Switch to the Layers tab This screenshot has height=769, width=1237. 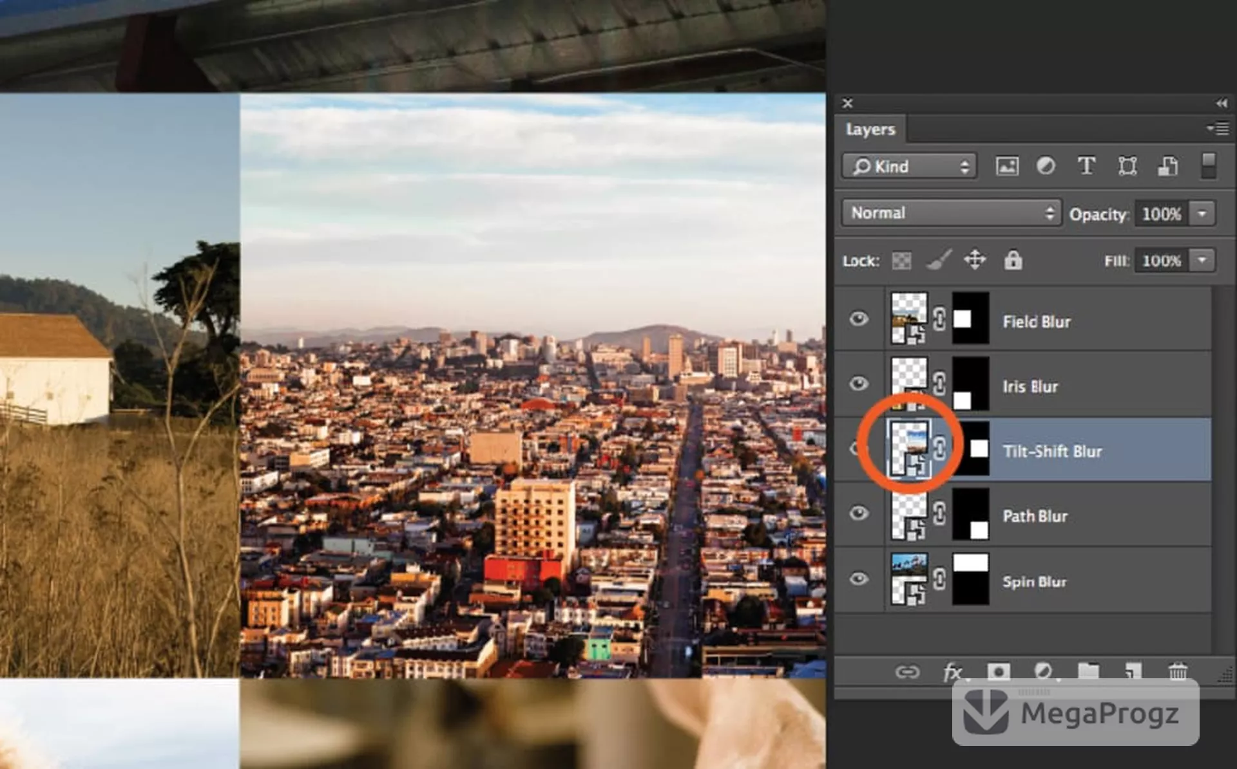[870, 129]
